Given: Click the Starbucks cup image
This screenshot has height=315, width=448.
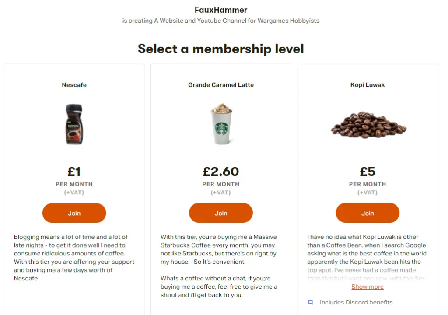Looking at the screenshot, I should pyautogui.click(x=221, y=124).
